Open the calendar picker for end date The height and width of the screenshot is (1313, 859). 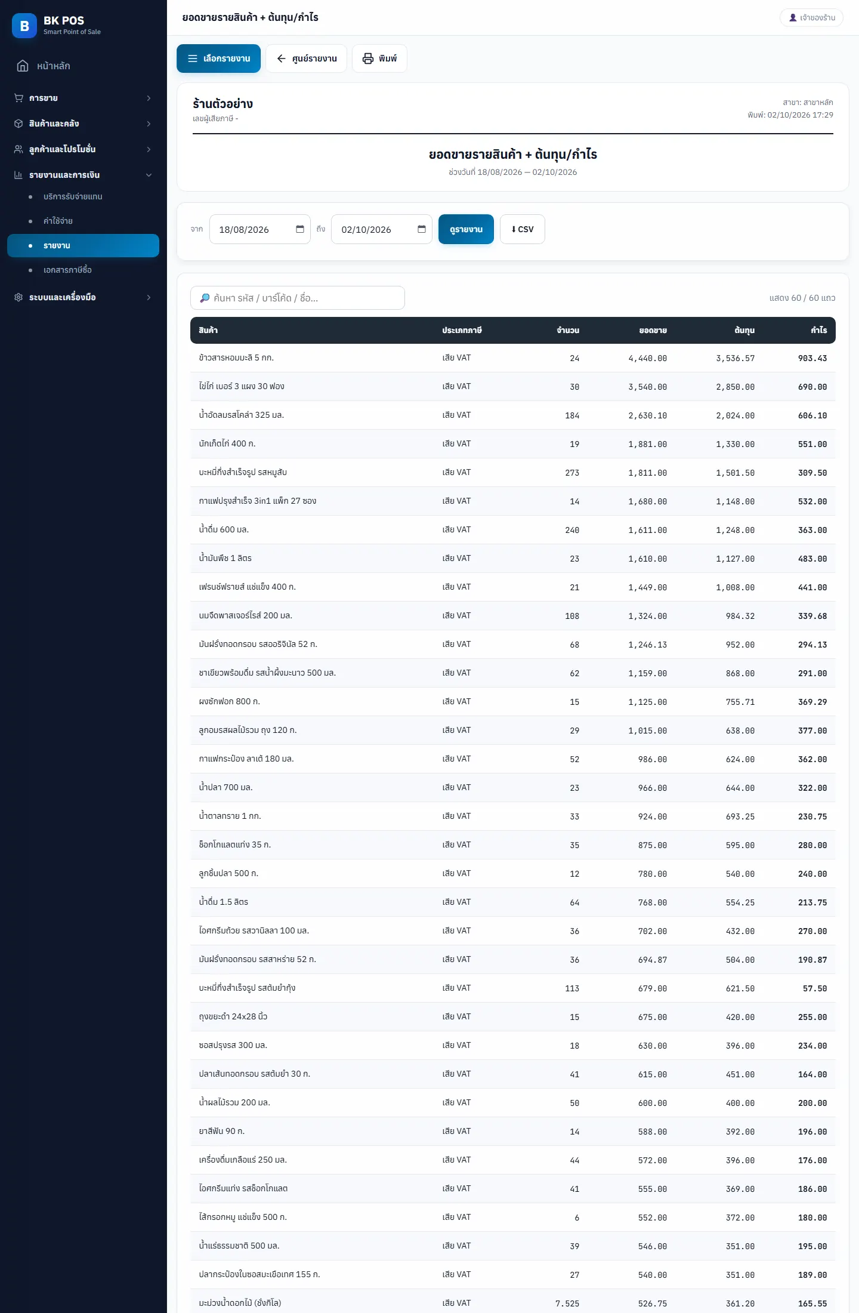(x=422, y=229)
